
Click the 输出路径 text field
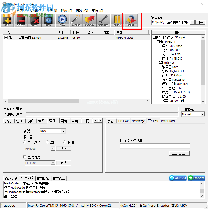click(x=170, y=22)
